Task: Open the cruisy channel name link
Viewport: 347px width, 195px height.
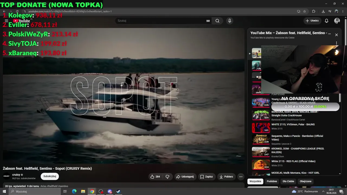Action: (x=16, y=175)
